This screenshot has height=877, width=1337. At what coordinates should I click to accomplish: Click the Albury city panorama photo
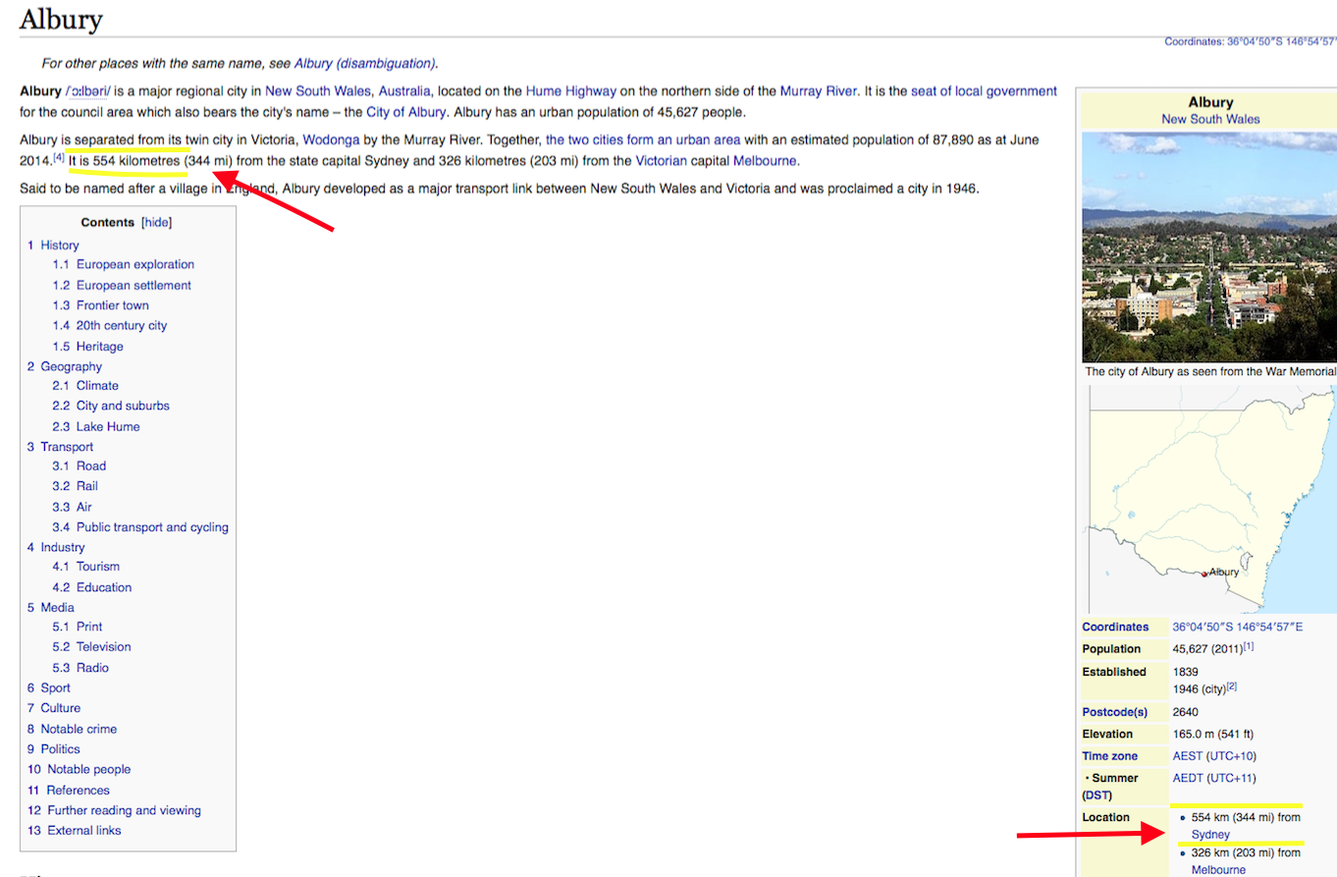pyautogui.click(x=1209, y=247)
